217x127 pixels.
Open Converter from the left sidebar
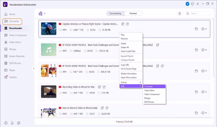tap(12, 21)
